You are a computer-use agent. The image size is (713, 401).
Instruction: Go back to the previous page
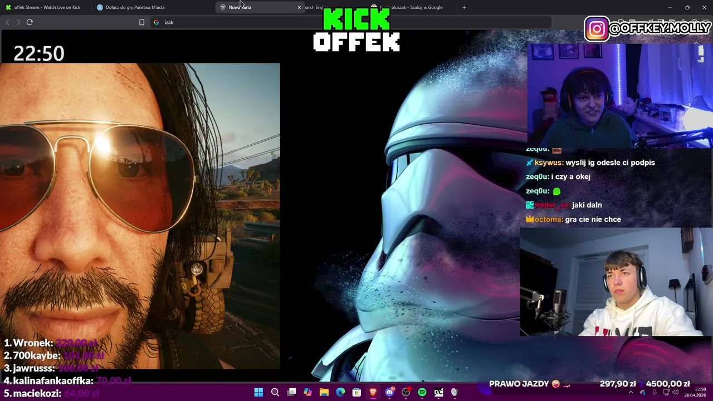coord(7,22)
